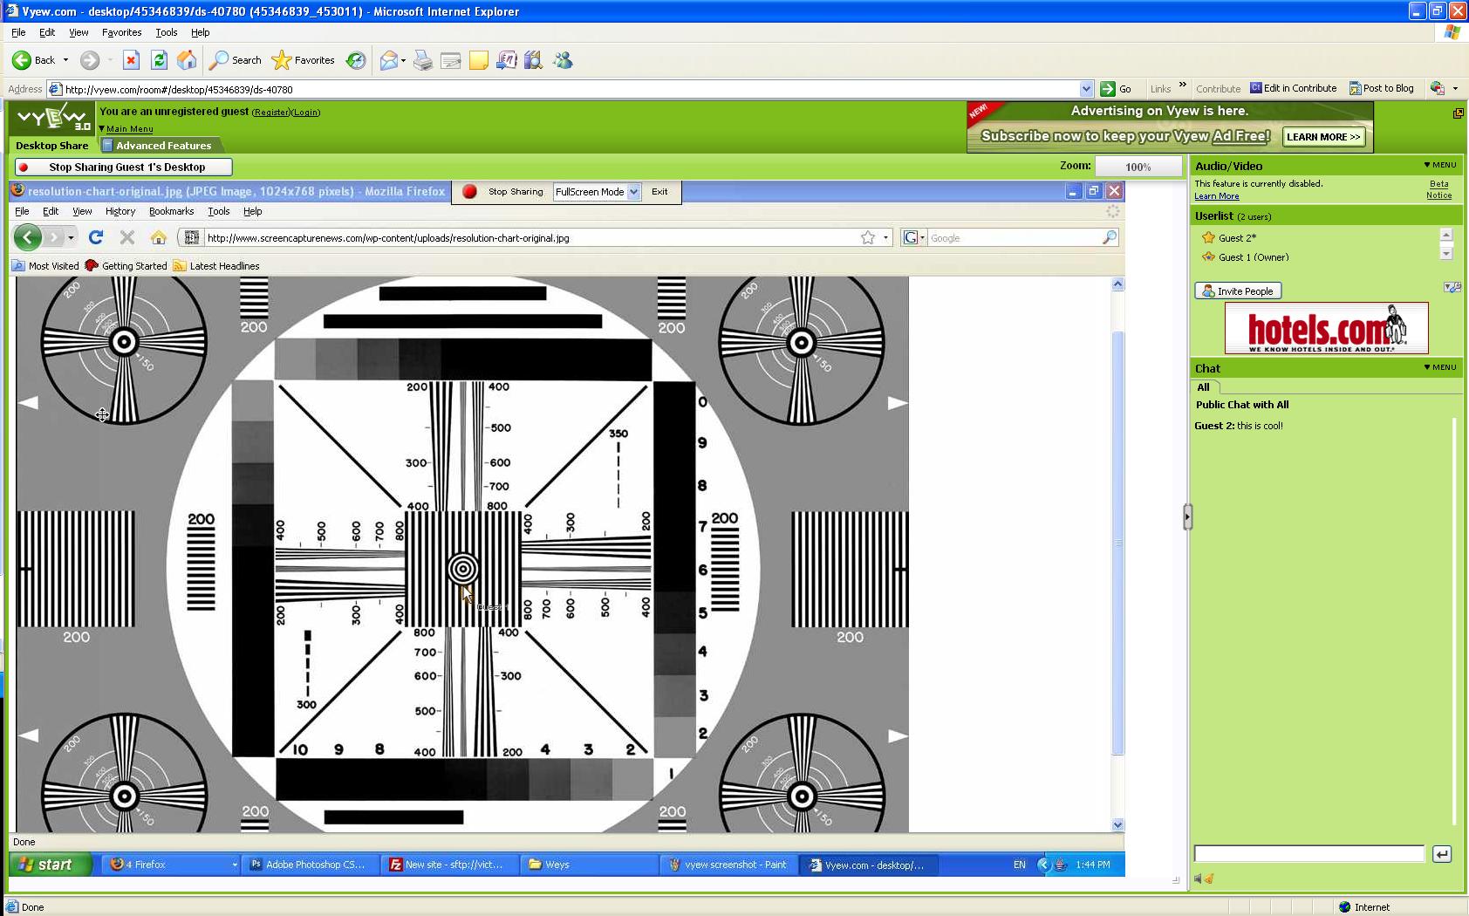Image resolution: width=1469 pixels, height=916 pixels.
Task: Click the IE Home toolbar icon
Action: tap(187, 60)
